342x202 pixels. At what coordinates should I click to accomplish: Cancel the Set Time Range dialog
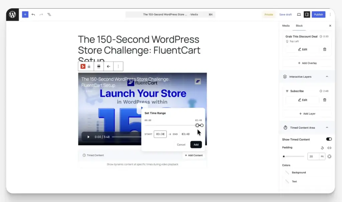[x=181, y=145]
